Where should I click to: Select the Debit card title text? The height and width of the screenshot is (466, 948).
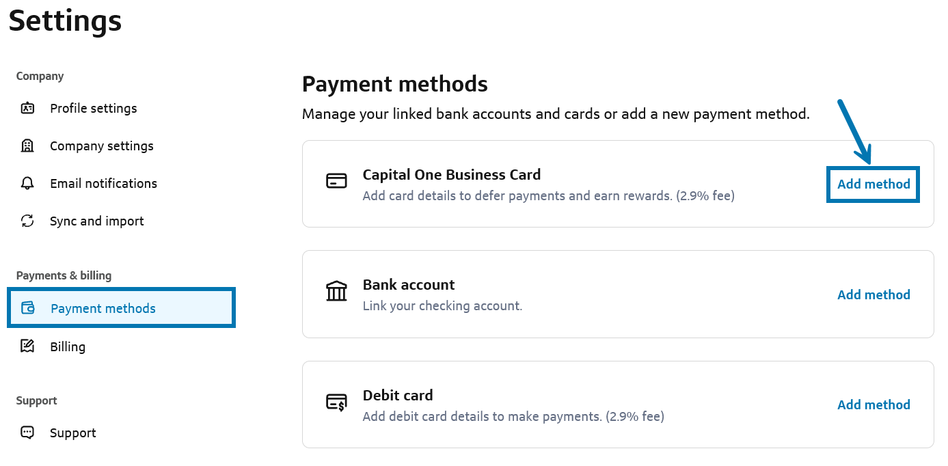(x=398, y=396)
